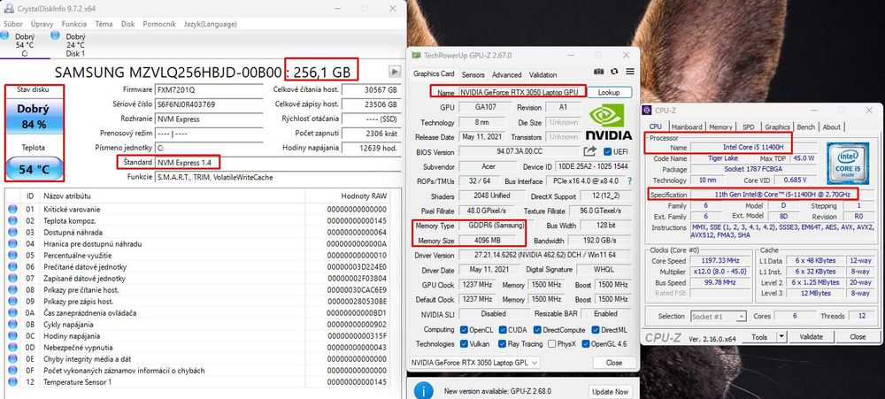Viewport: 885px width, 399px height.
Task: Toggle the PhysX checkbox
Action: 552,343
